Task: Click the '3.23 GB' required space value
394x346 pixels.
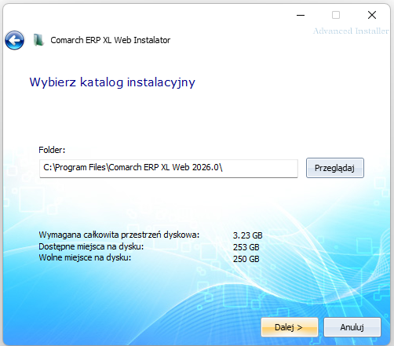Action: [247, 235]
